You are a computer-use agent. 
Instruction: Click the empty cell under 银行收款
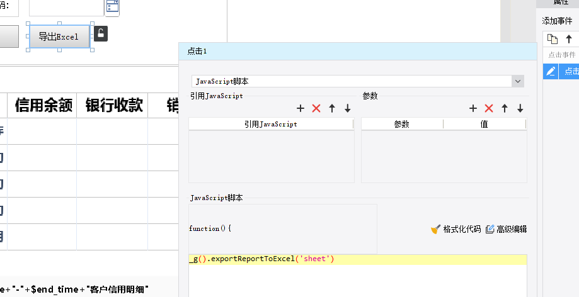coord(112,132)
